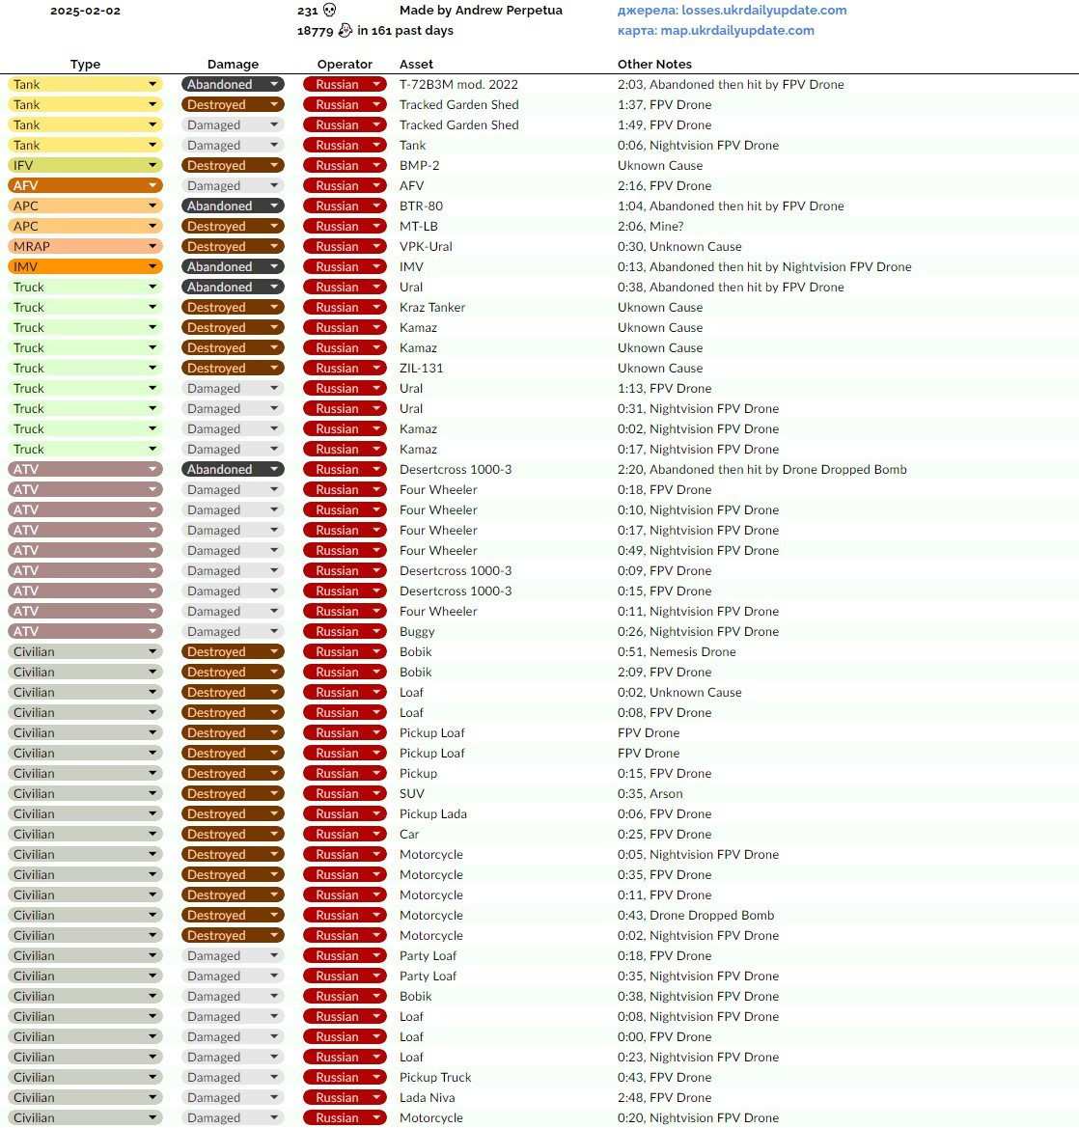Open the IFV type dropdown

(85, 165)
